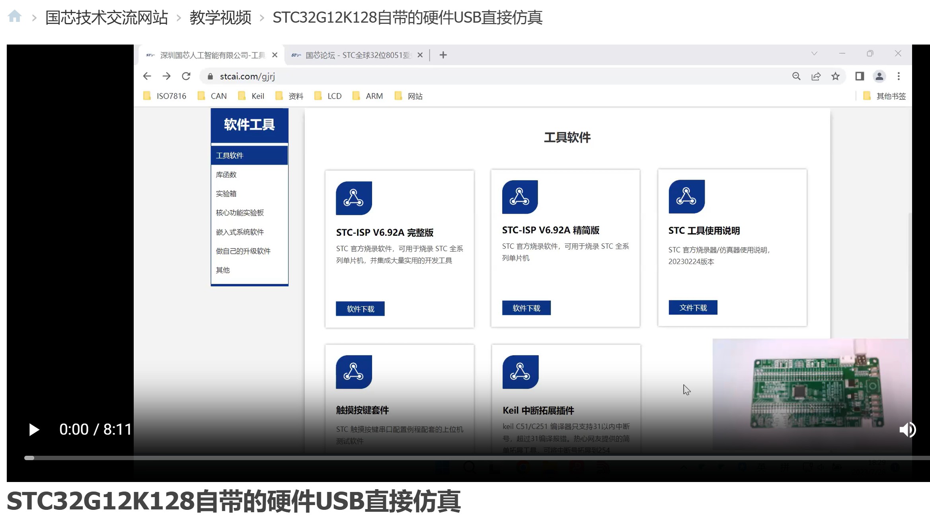Switch to 国芯论坛 tab
The height and width of the screenshot is (517, 930).
click(357, 55)
